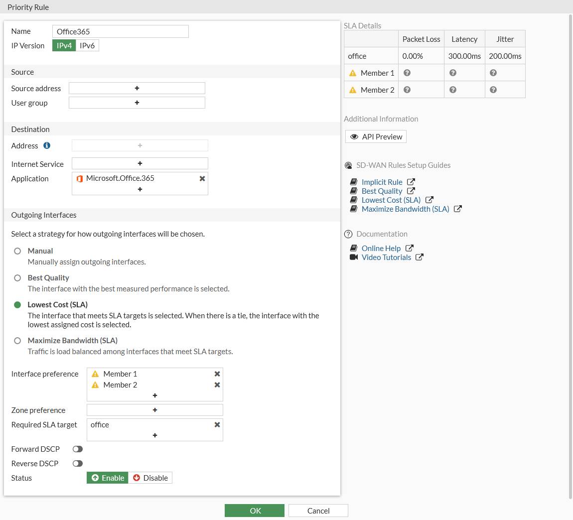Click the book icon beside Implicit Rule
Viewport: 573px width, 520px height.
(354, 182)
